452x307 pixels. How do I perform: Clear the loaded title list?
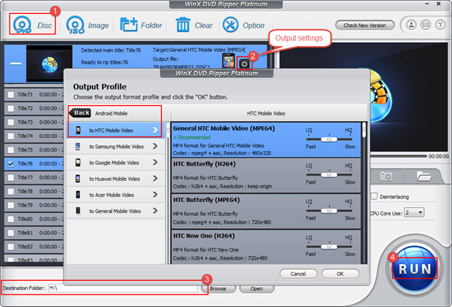194,25
